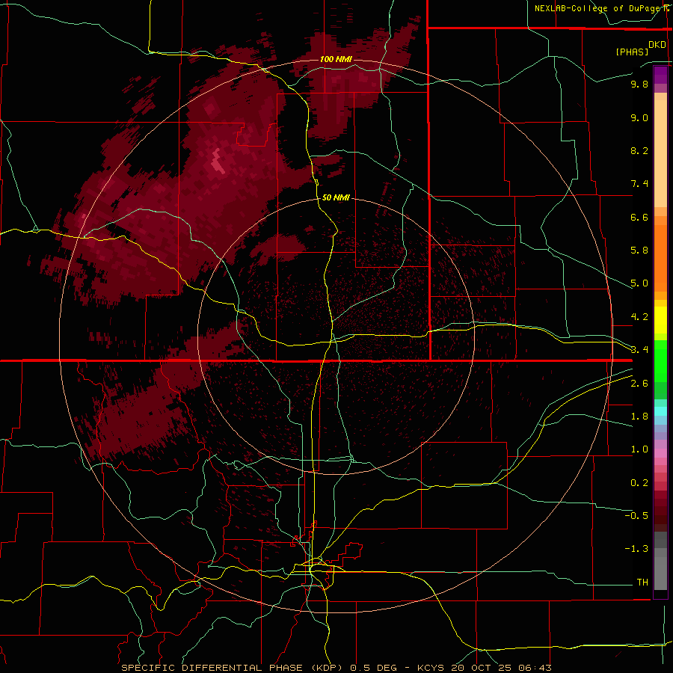The image size is (673, 673).
Task: Pick the bright green color bar segment
Action: 660,361
